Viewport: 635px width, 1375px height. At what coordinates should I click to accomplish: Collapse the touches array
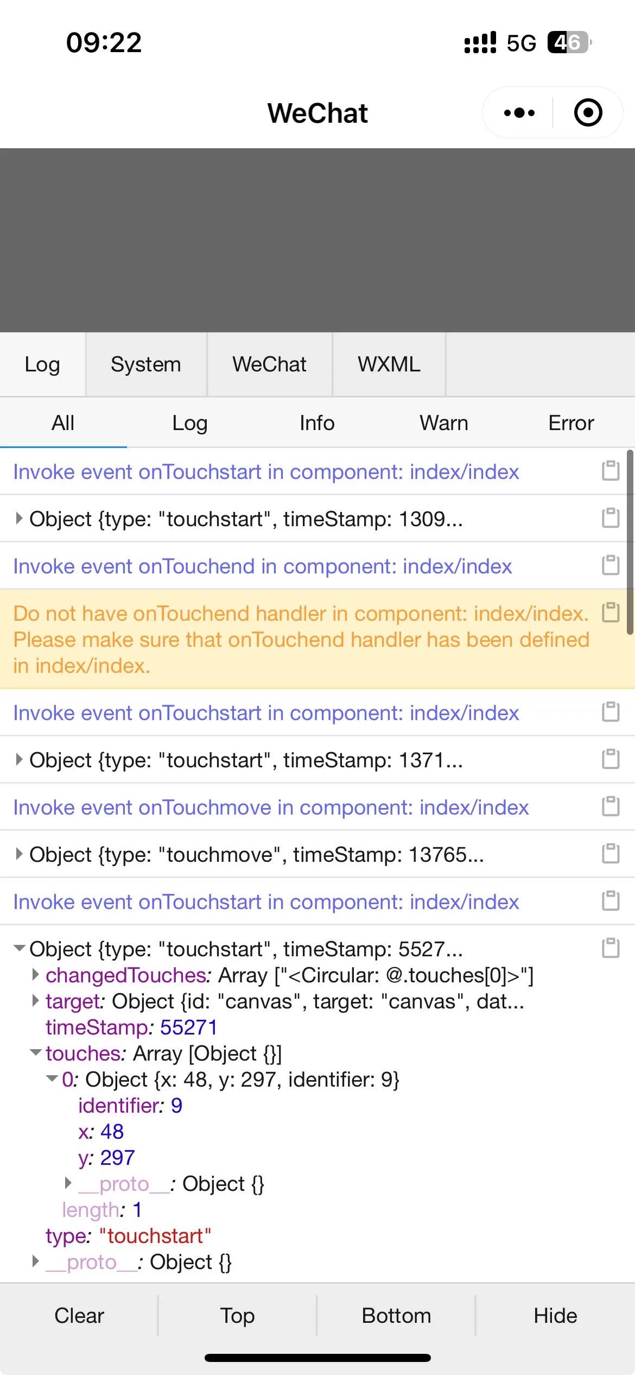35,1053
